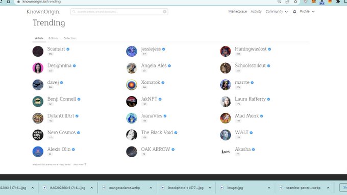Expand the Show more artists link
This screenshot has height=195, width=347.
(80, 164)
